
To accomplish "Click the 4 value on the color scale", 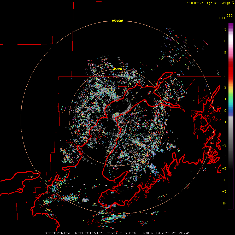I will pos(225,64).
